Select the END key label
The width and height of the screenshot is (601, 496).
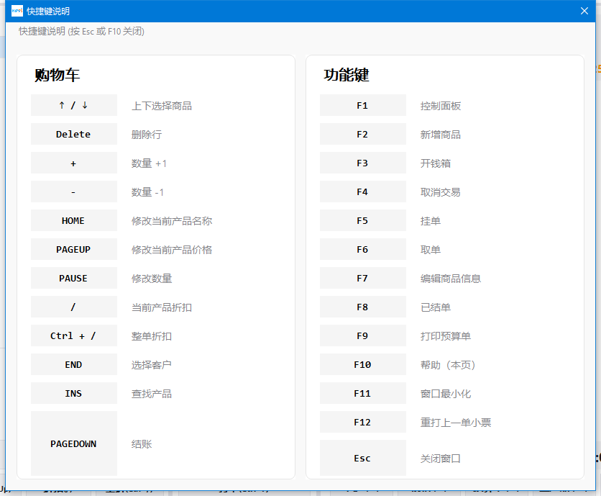point(73,364)
